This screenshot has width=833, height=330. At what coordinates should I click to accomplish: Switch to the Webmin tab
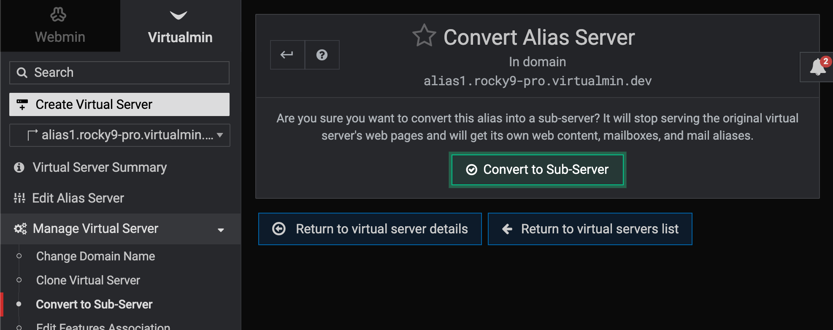tap(60, 26)
